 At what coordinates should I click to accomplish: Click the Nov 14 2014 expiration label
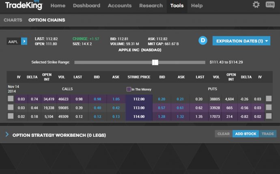tap(13, 89)
